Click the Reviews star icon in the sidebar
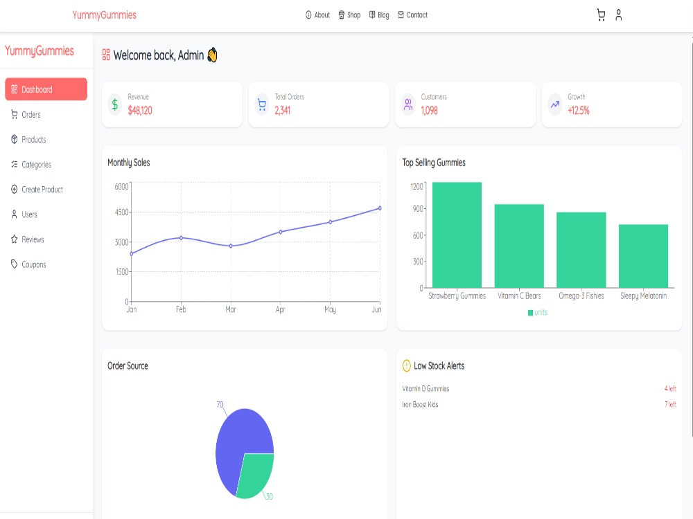693x519 pixels. click(x=14, y=239)
